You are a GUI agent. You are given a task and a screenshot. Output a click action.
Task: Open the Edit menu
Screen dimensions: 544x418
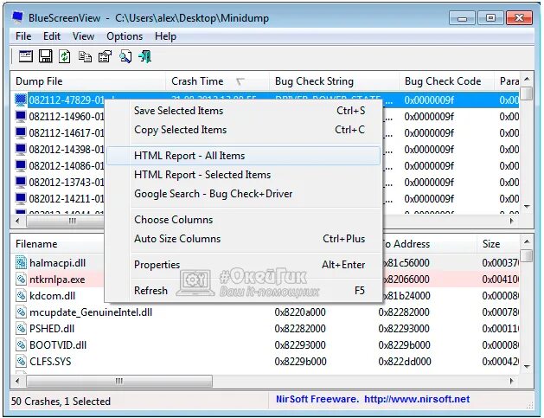tap(52, 36)
